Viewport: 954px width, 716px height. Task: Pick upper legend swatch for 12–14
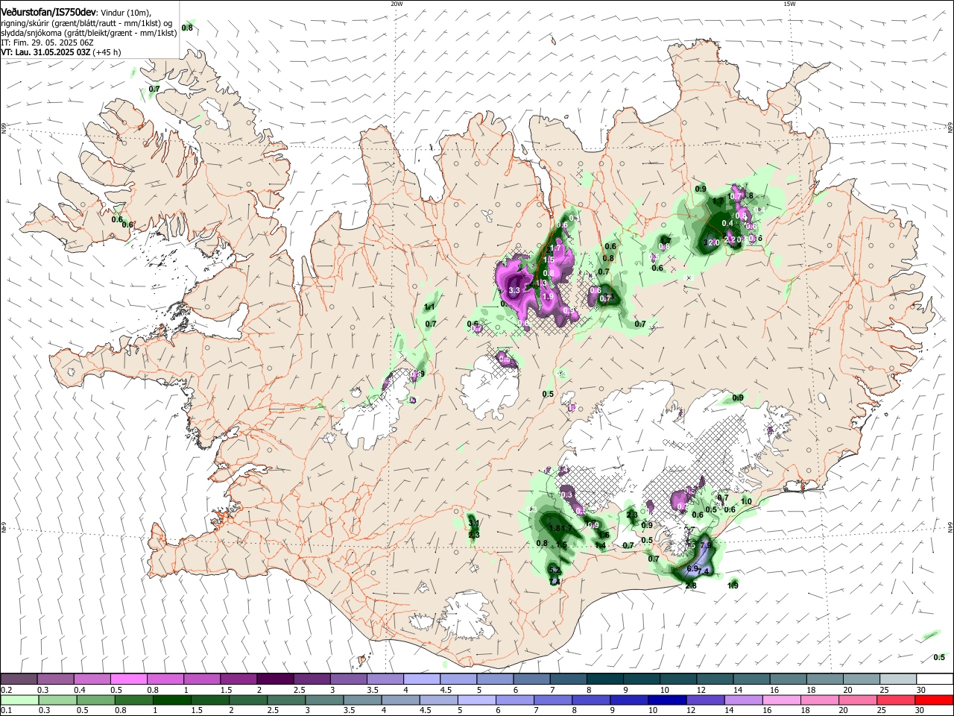point(715,679)
